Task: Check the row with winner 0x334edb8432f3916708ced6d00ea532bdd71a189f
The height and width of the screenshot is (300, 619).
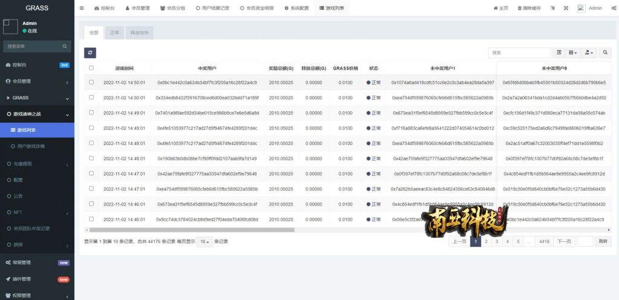Action: pos(92,97)
